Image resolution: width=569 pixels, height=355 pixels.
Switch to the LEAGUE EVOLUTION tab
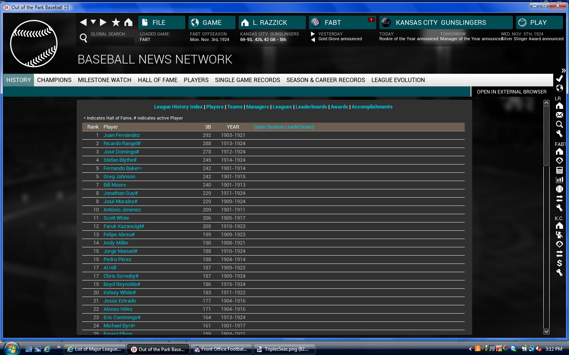(398, 80)
